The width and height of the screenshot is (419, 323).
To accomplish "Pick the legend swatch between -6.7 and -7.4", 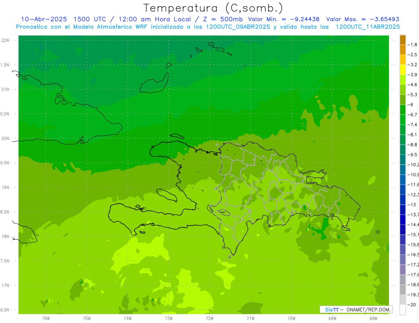I will click(403, 120).
